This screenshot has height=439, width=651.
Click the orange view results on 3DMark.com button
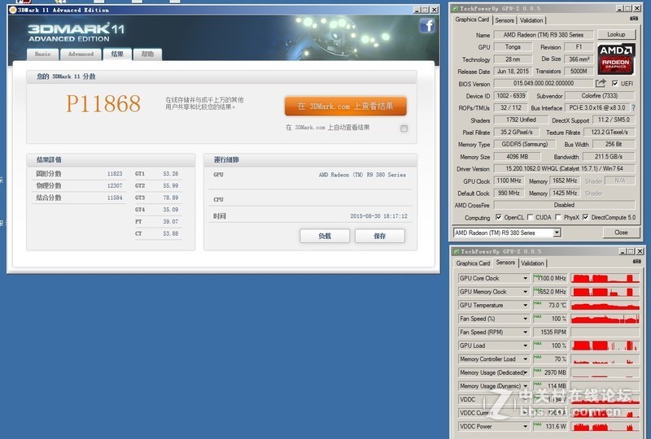click(345, 106)
